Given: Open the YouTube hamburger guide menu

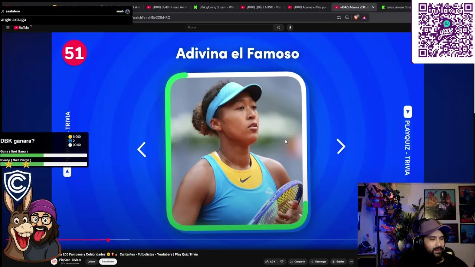Looking at the screenshot, I should pyautogui.click(x=7, y=27).
